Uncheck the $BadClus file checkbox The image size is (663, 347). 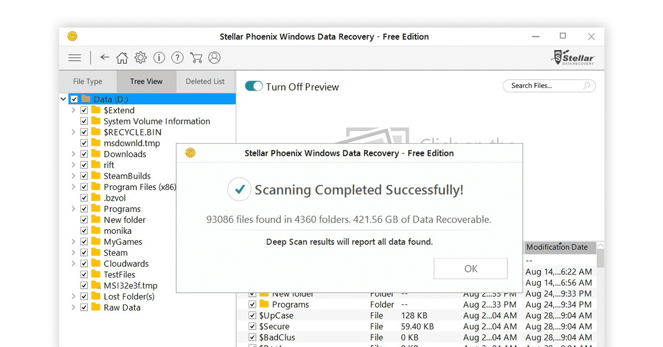[252, 337]
